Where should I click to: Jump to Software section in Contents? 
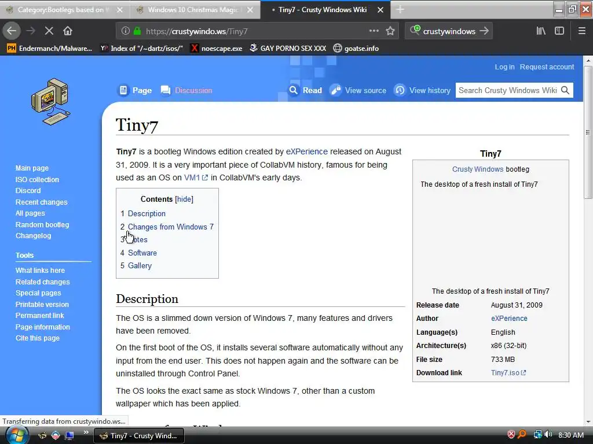tap(142, 253)
